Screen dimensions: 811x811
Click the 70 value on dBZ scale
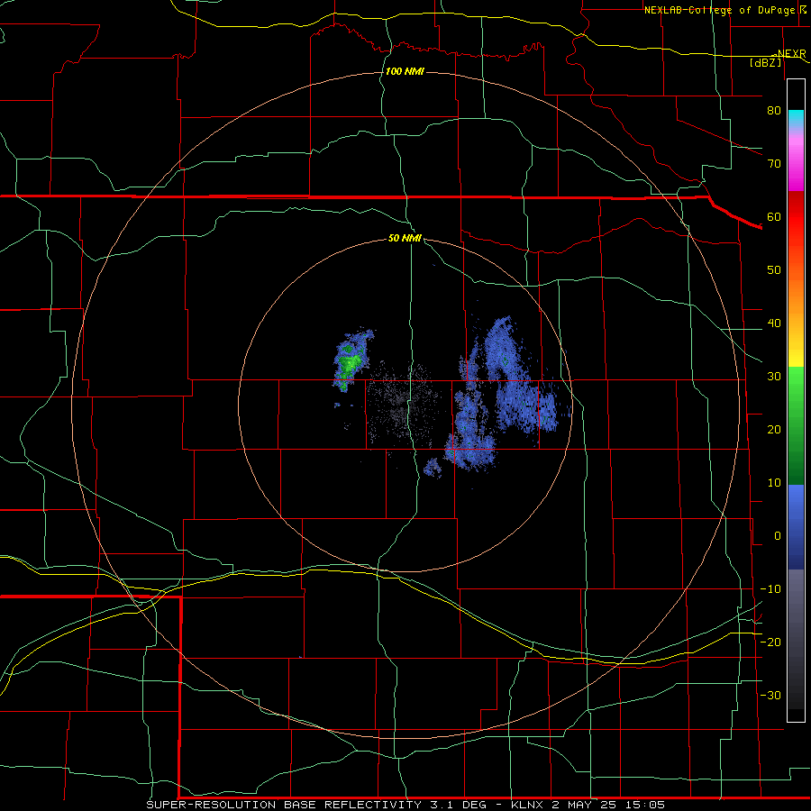pyautogui.click(x=774, y=163)
